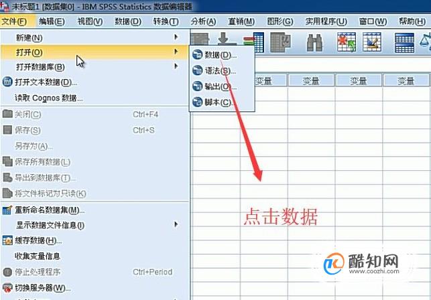Select 缓存数据(H)... entry
The width and height of the screenshot is (431, 300).
tap(95, 240)
